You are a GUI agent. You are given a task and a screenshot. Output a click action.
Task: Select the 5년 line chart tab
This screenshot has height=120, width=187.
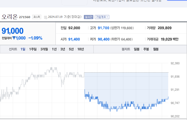point(71,49)
